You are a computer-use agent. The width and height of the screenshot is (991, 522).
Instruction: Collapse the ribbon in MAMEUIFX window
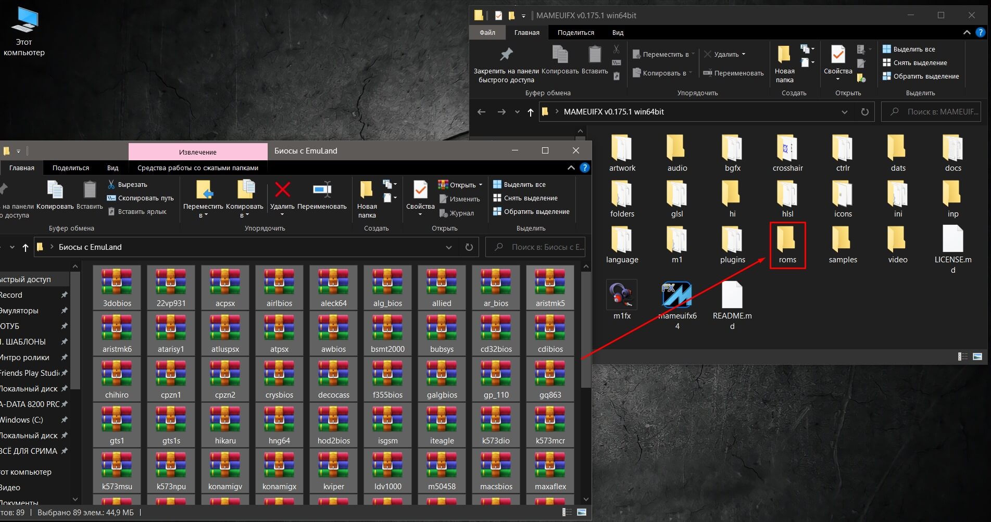coord(967,32)
